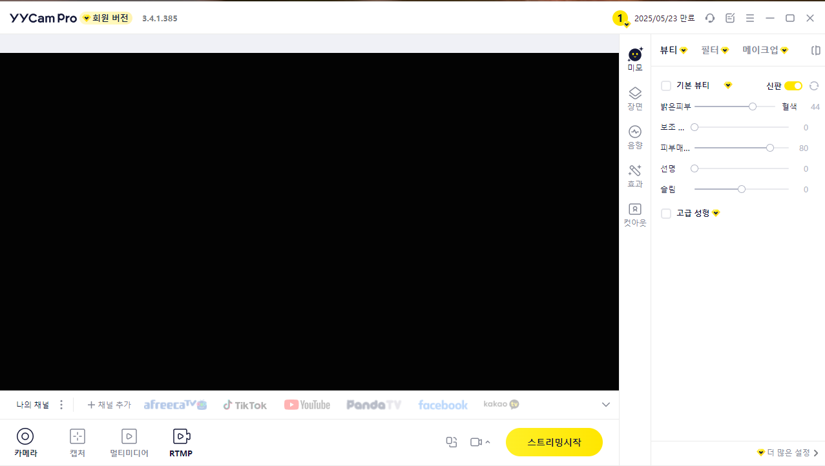Adjust the 피부매 skin smoothing slider
Image resolution: width=825 pixels, height=466 pixels.
(x=742, y=148)
